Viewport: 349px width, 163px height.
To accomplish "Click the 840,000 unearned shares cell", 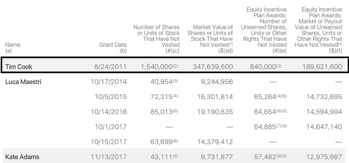I will tap(266, 67).
